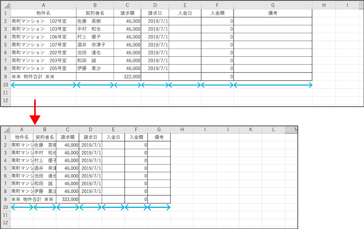Click 46,000 in row 3 of lower sheet
364x229 pixels.
68,153
